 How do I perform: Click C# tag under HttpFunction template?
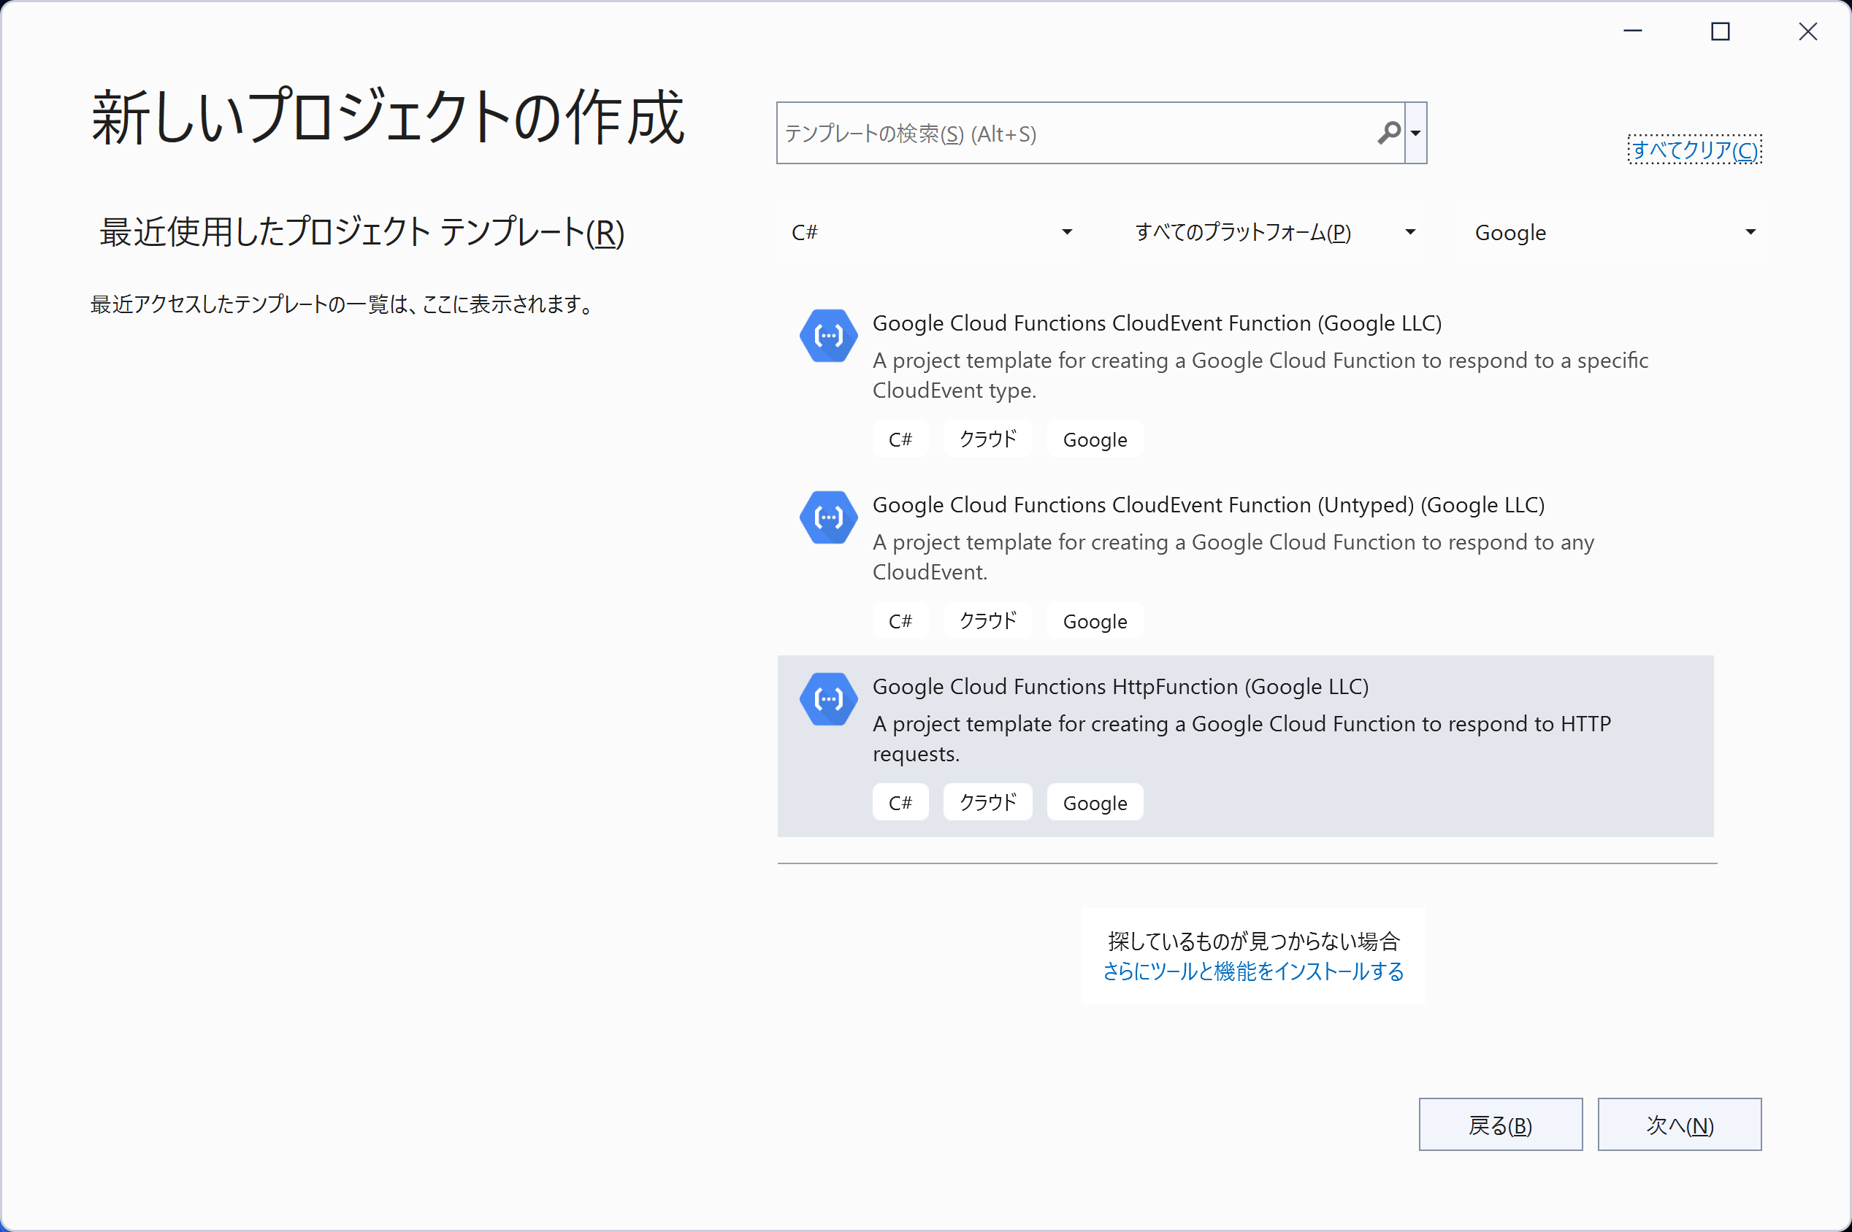[x=900, y=802]
